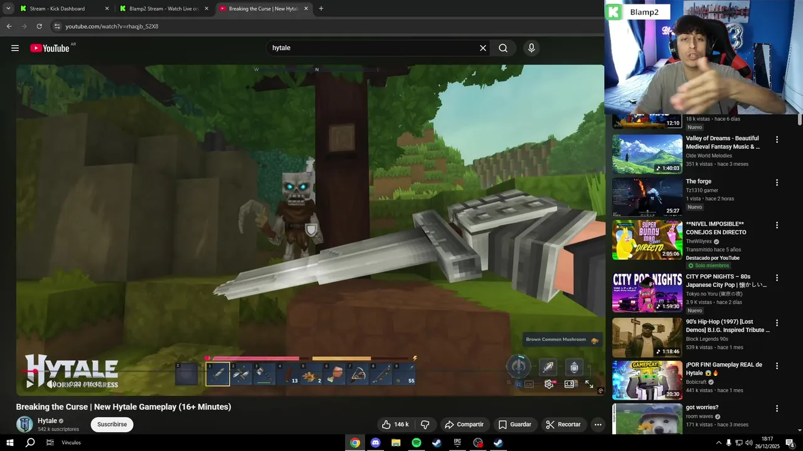The image size is (803, 451).
Task: Toggle subtitles on the video player
Action: (529, 384)
